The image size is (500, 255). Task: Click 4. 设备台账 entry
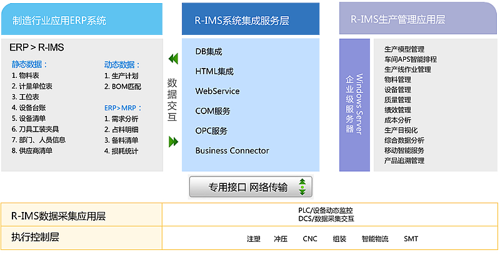(x=29, y=108)
